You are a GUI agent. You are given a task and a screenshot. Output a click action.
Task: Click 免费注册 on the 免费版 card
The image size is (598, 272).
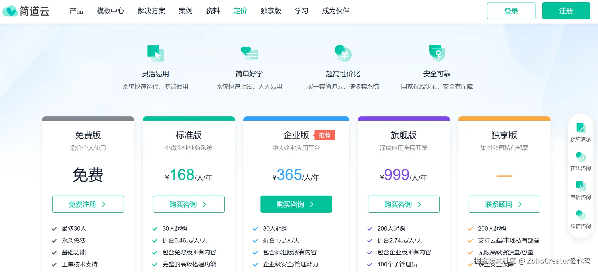[88, 204]
